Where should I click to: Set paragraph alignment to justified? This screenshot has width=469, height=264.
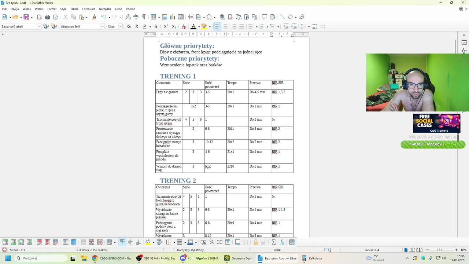pyautogui.click(x=241, y=26)
